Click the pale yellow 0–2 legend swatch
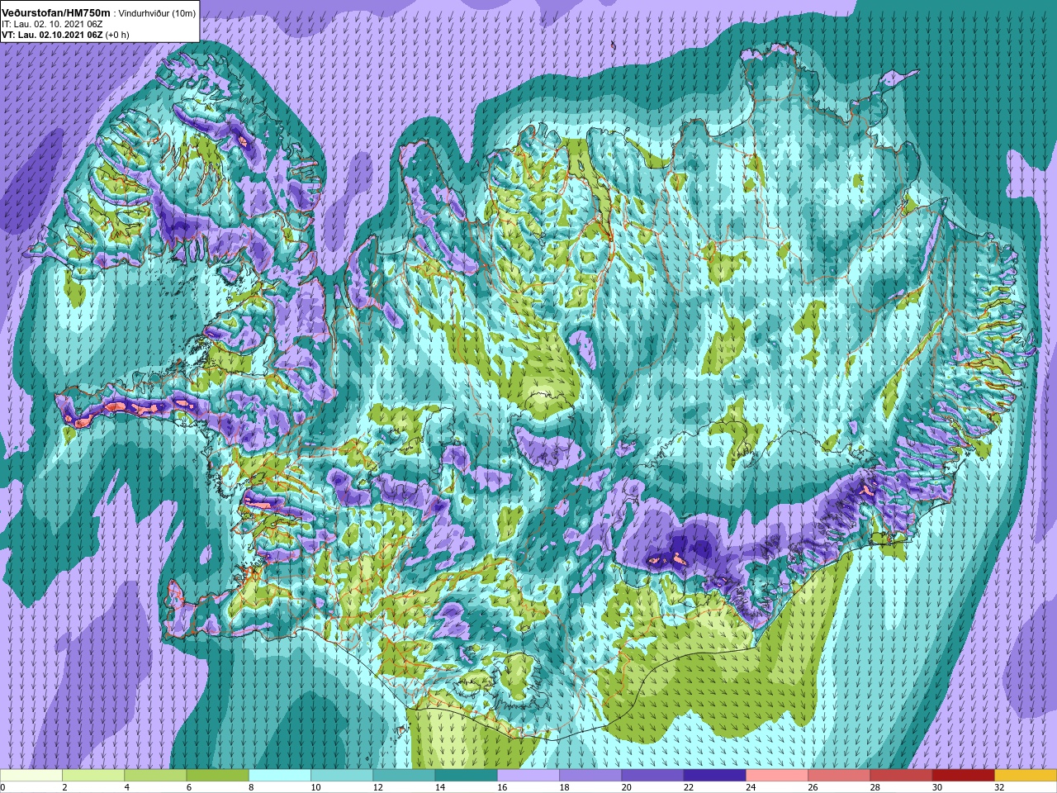1057x793 pixels. (x=31, y=776)
